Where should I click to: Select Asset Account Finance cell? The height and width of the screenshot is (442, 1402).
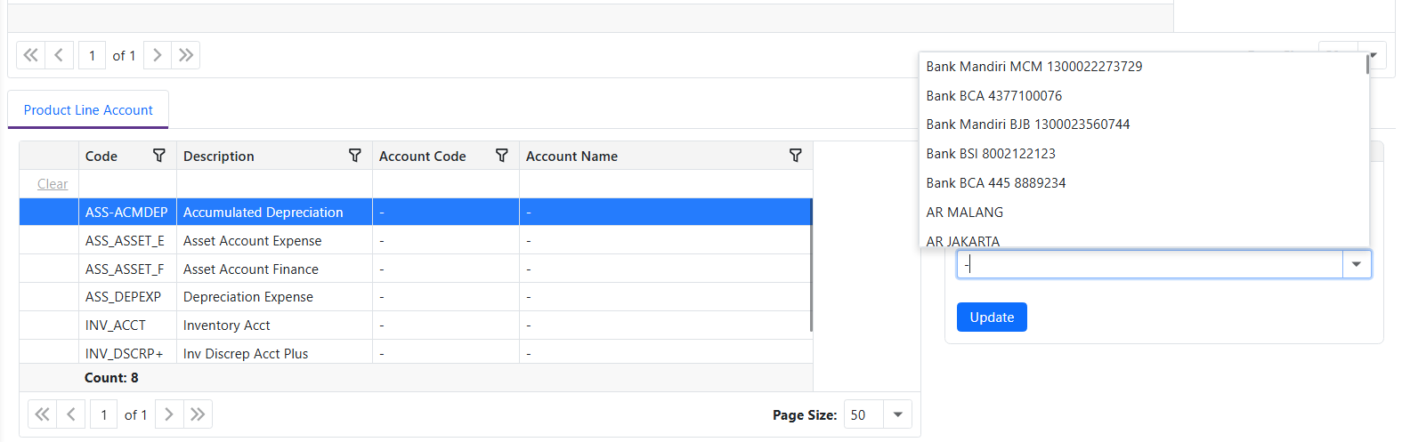(x=274, y=269)
